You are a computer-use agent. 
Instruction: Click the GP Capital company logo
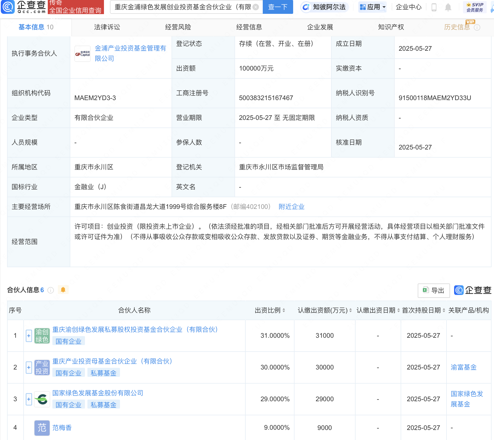pyautogui.click(x=83, y=54)
